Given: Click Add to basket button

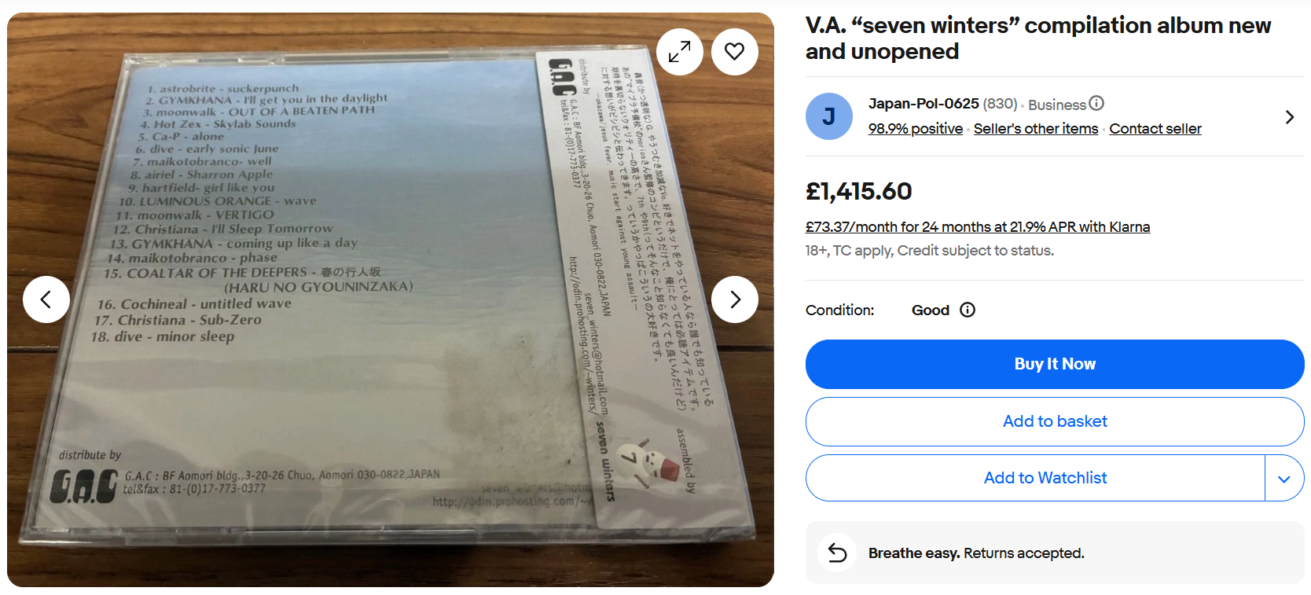Looking at the screenshot, I should pyautogui.click(x=1055, y=421).
